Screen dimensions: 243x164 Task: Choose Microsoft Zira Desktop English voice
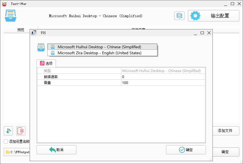102,53
